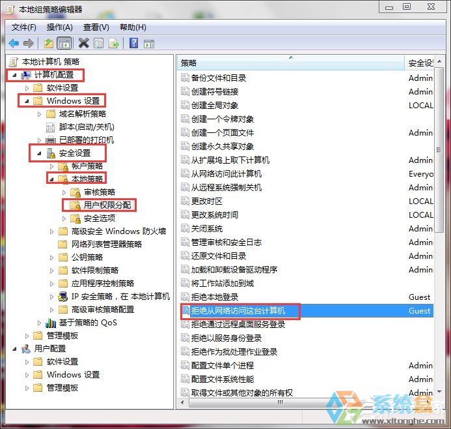Click the 已部署的打印机 printer icon
This screenshot has height=429, width=451.
[51, 140]
